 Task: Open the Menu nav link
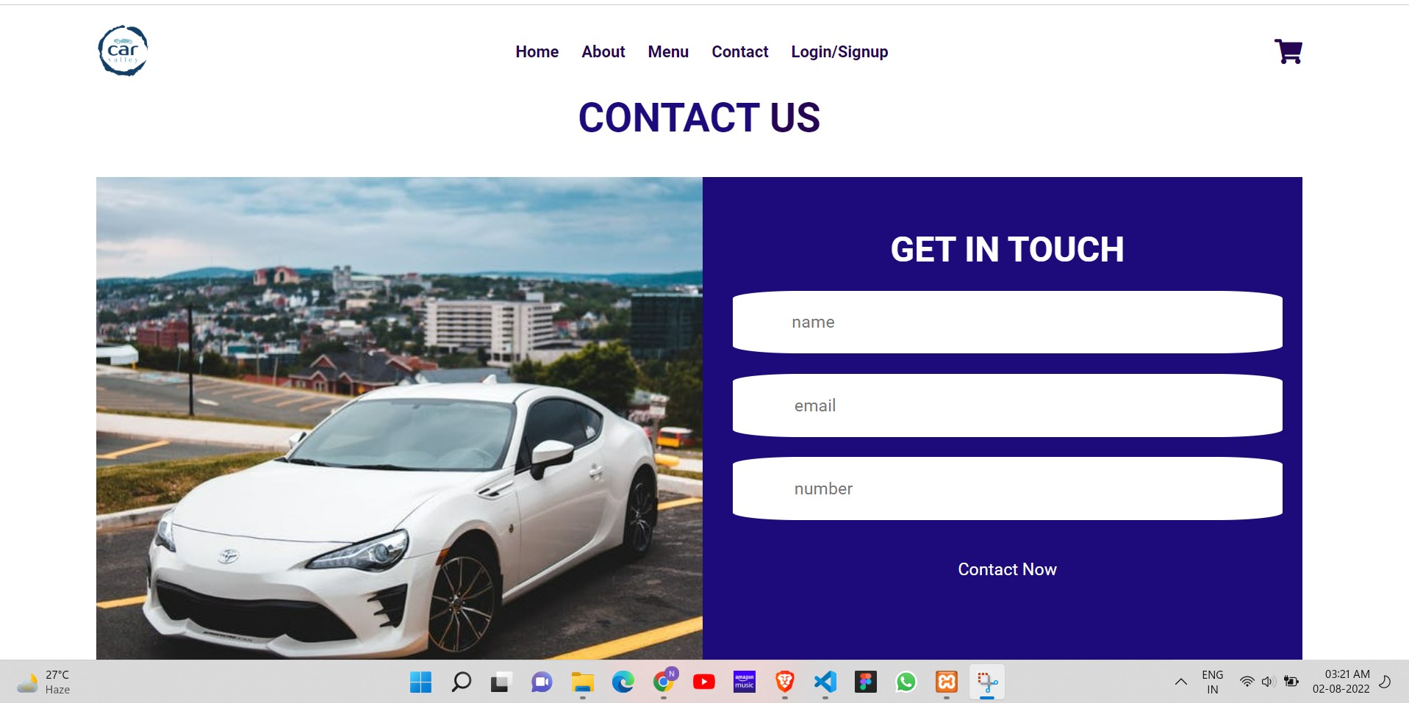[x=668, y=51]
